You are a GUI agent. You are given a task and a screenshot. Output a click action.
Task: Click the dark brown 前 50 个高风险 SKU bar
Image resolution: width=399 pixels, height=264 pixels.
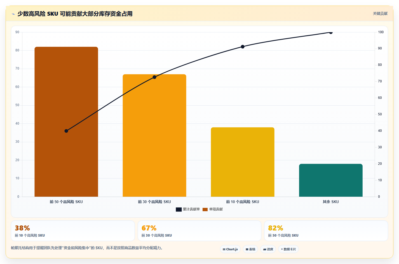pos(66,122)
